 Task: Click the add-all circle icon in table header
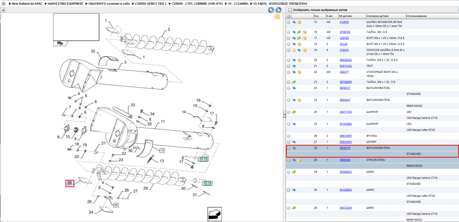[288, 16]
